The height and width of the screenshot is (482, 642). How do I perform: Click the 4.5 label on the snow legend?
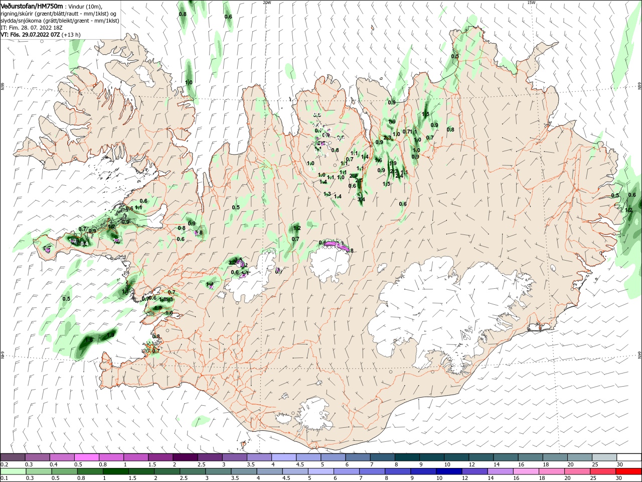pyautogui.click(x=300, y=464)
